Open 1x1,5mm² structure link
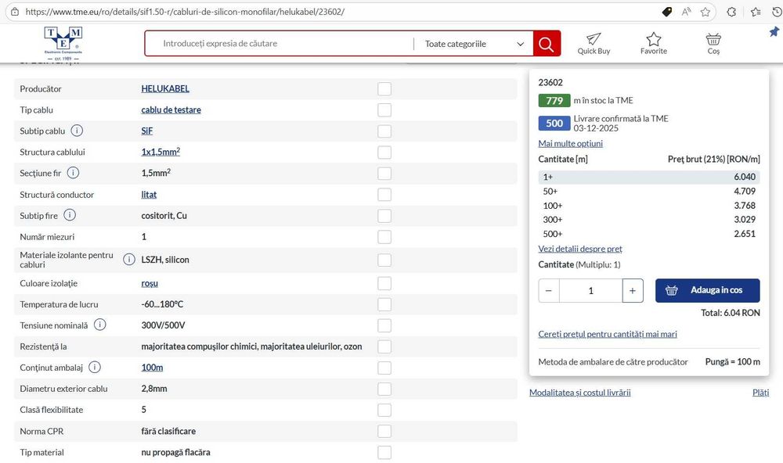Screen dimensions: 783x463 [161, 152]
